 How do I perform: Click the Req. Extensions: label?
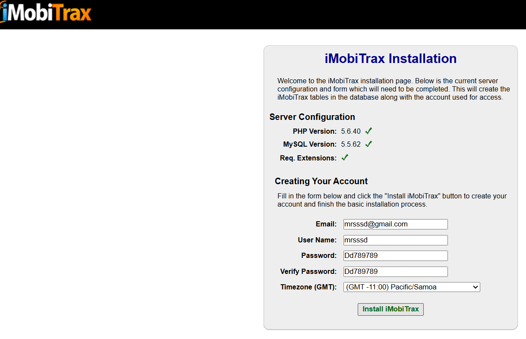(x=308, y=158)
